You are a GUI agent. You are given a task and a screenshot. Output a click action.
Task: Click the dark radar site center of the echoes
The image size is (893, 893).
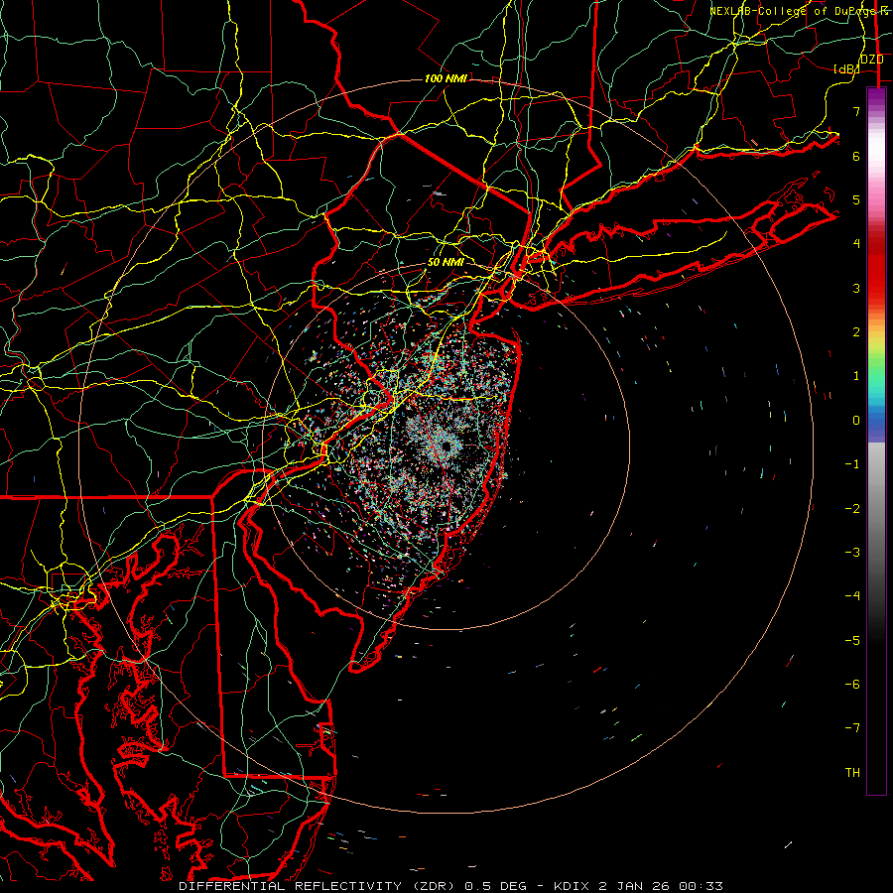click(446, 446)
